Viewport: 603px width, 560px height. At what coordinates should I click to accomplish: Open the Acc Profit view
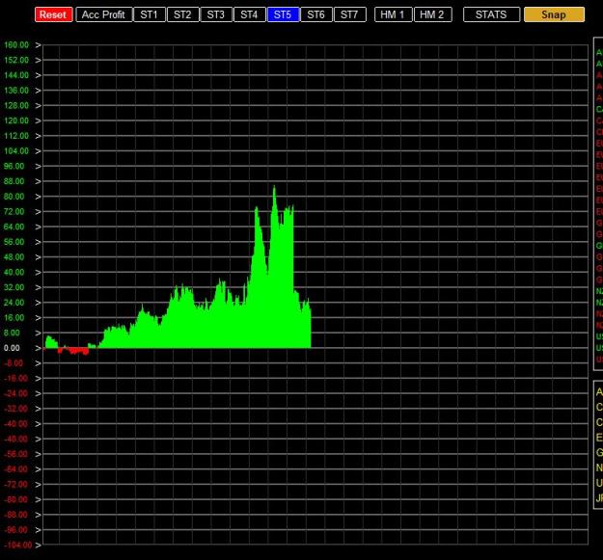tap(104, 15)
